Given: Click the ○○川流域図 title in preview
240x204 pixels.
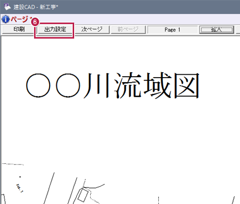Looking at the screenshot, I should (113, 86).
